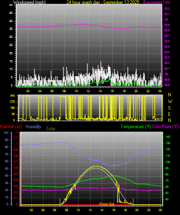Image resolution: width=180 pixels, height=215 pixels.
Task: Click the 45 mph windspeed scale value
Action: [x=11, y=13]
